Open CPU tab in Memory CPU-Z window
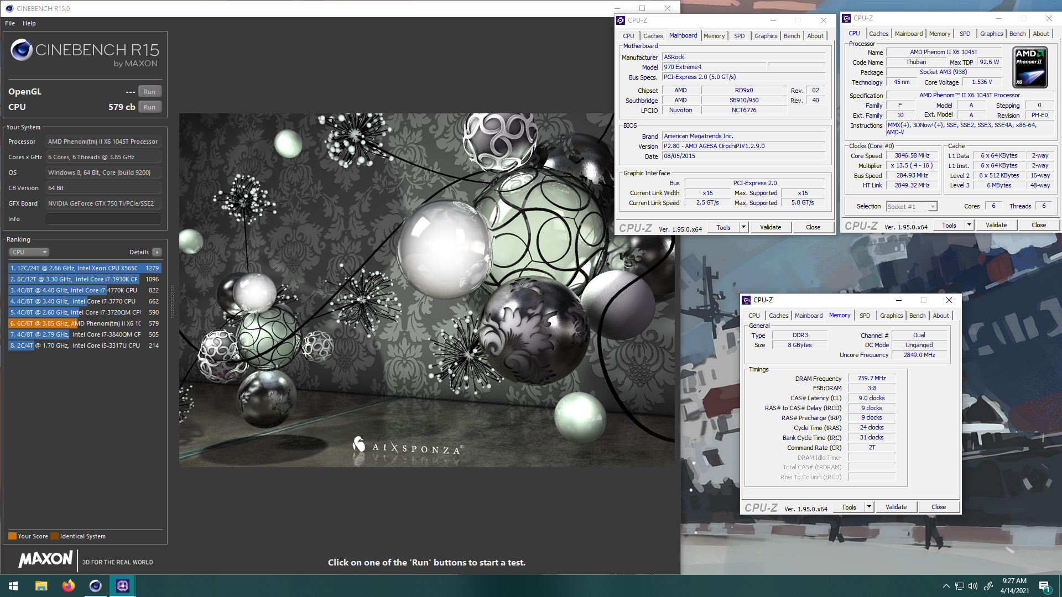Image resolution: width=1062 pixels, height=597 pixels. coord(754,316)
